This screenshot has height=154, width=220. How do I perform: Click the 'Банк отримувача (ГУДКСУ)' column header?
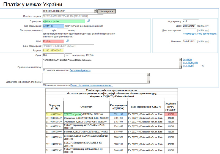tap(146, 107)
